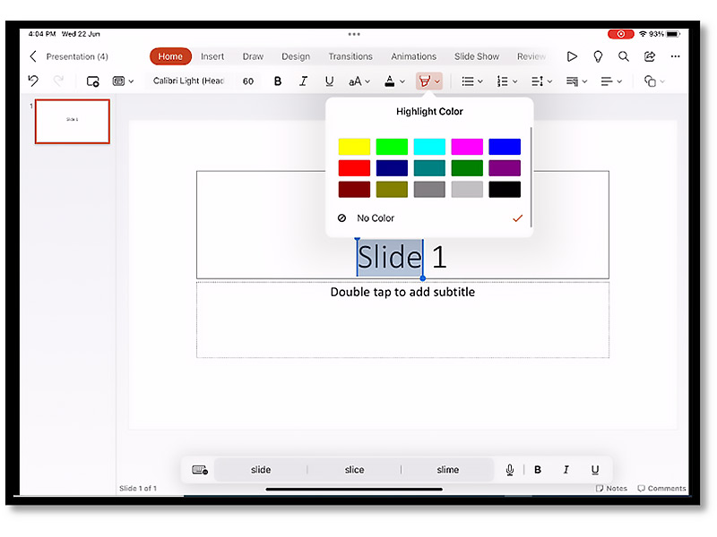Click the greyed-out redo arrow
This screenshot has width=717, height=537.
click(x=58, y=81)
